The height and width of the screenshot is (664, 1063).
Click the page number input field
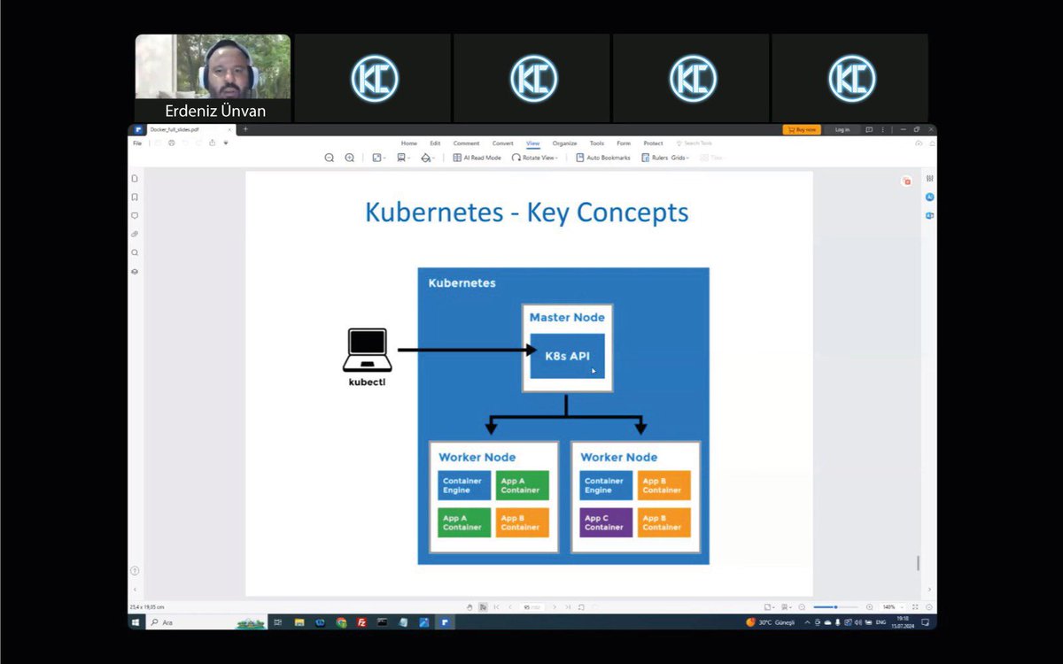531,606
